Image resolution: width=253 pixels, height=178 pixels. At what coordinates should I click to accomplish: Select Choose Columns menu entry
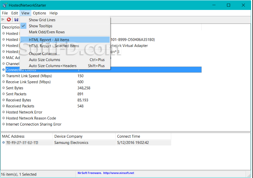pyautogui.click(x=65, y=54)
